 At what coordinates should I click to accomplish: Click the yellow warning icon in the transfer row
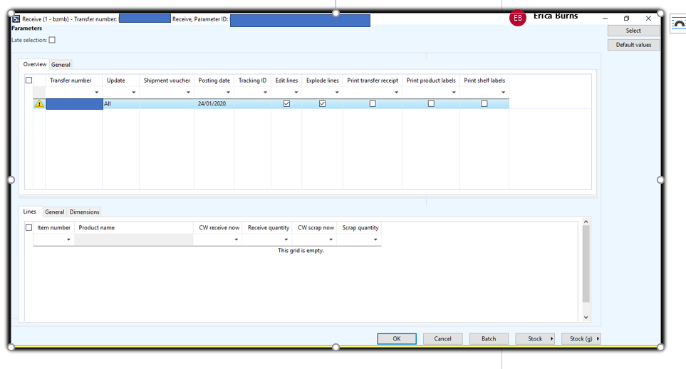(39, 104)
